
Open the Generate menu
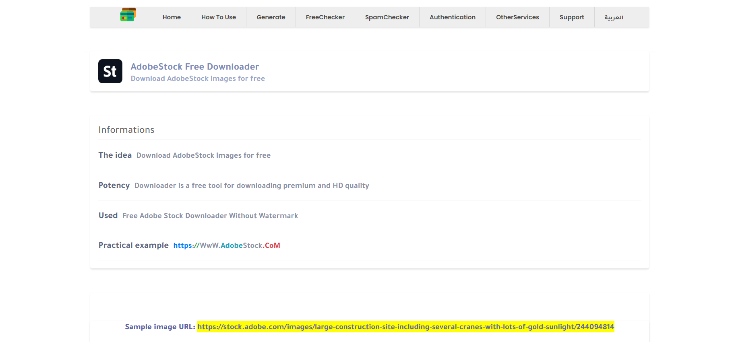coord(271,17)
